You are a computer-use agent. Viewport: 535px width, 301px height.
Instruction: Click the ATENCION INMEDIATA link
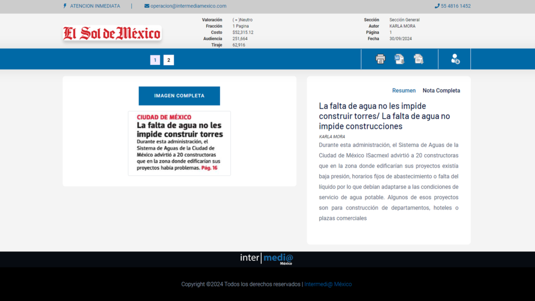pos(95,6)
